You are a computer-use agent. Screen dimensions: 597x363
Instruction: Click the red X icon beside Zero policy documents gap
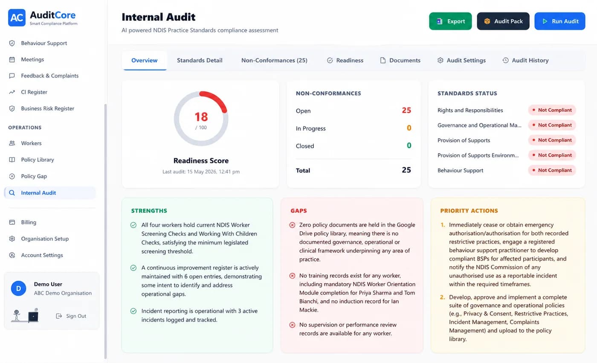click(292, 225)
